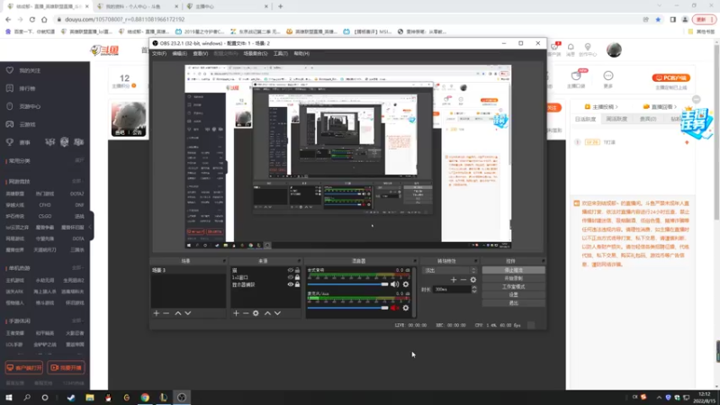Open 我的关注 heart icon in Douyu sidebar

tap(10, 70)
